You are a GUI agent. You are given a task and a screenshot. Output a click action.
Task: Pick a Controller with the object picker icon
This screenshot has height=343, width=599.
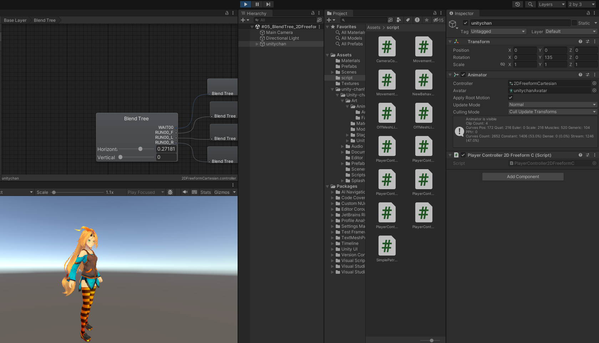click(x=594, y=84)
